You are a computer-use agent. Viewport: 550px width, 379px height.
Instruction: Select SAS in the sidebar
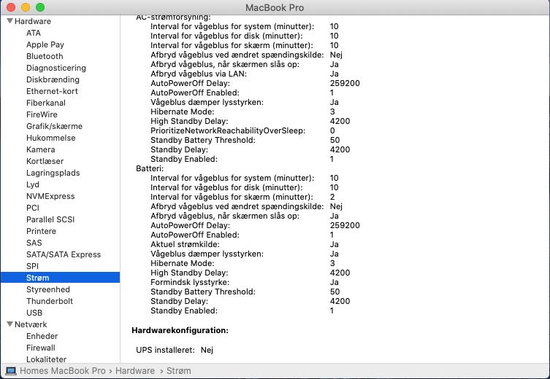(34, 243)
